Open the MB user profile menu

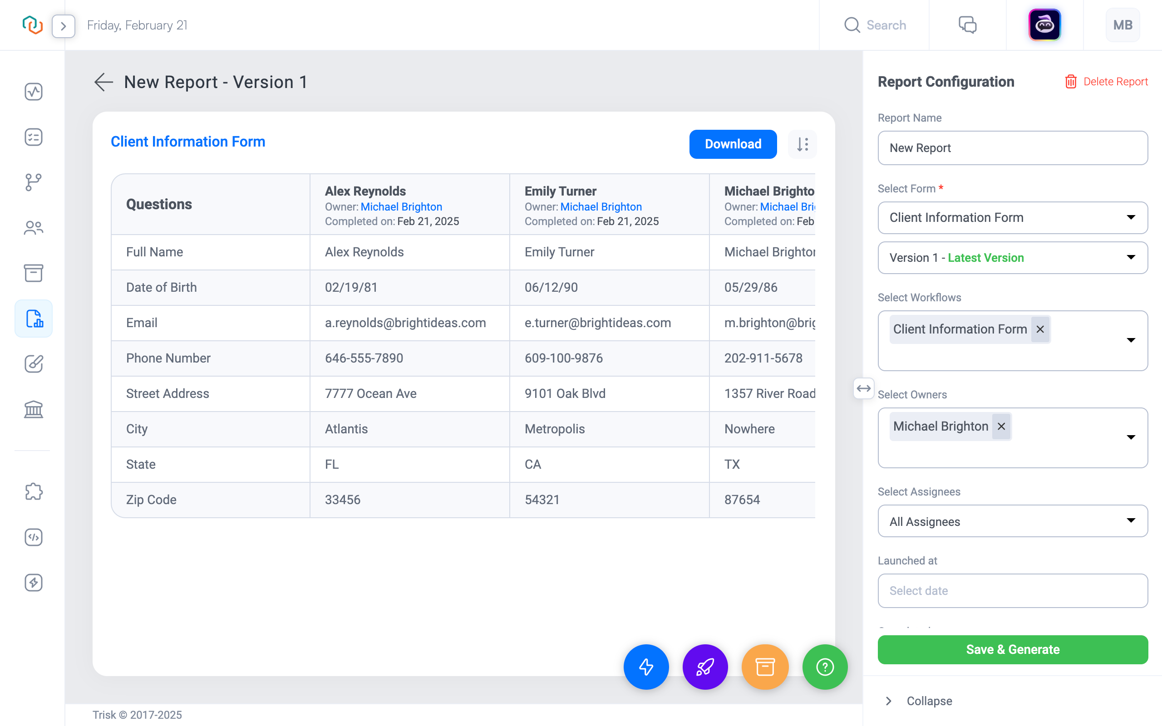coord(1123,25)
